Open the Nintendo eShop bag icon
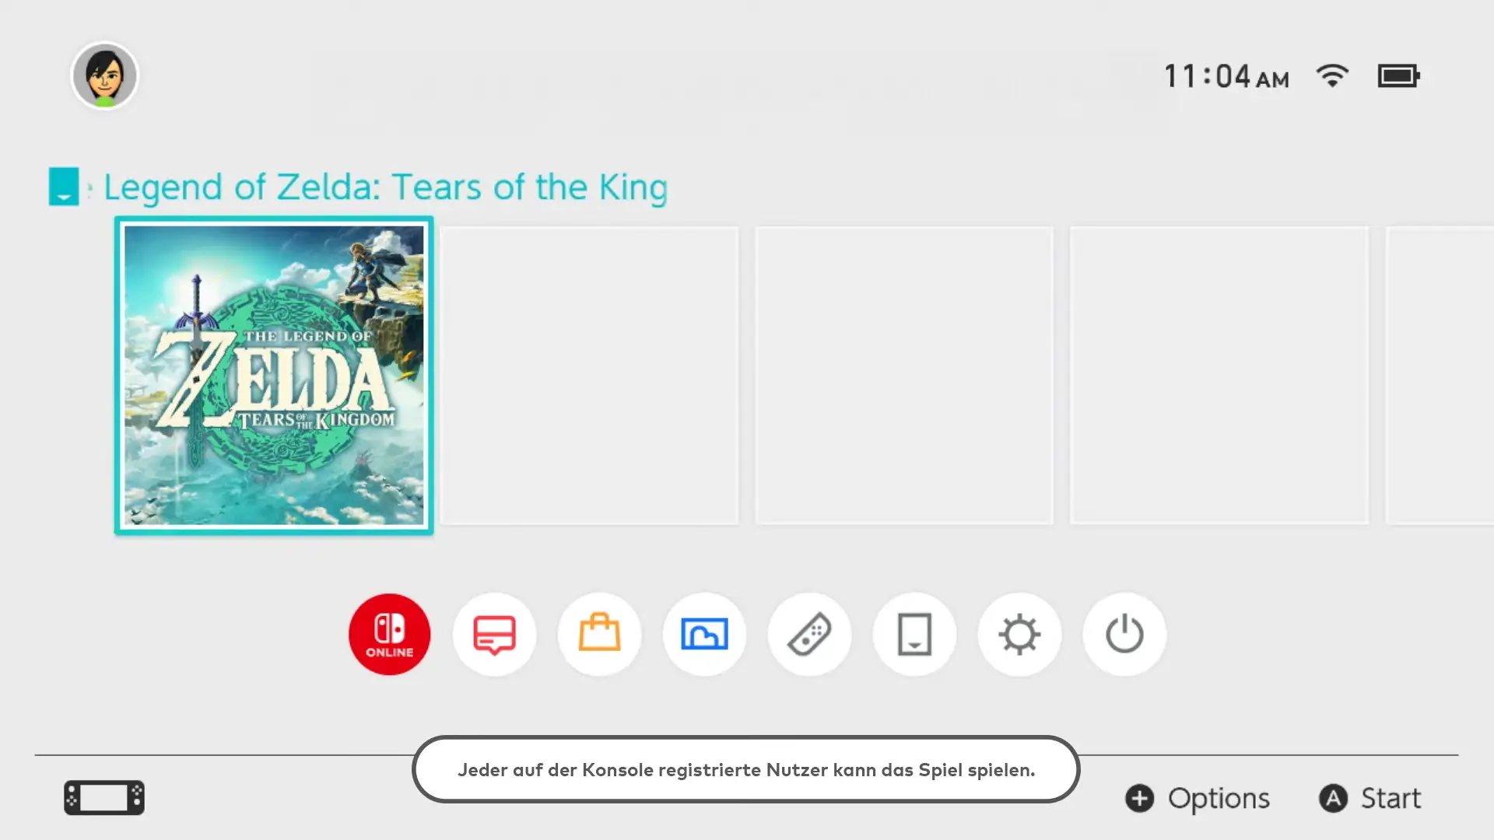 pyautogui.click(x=599, y=634)
